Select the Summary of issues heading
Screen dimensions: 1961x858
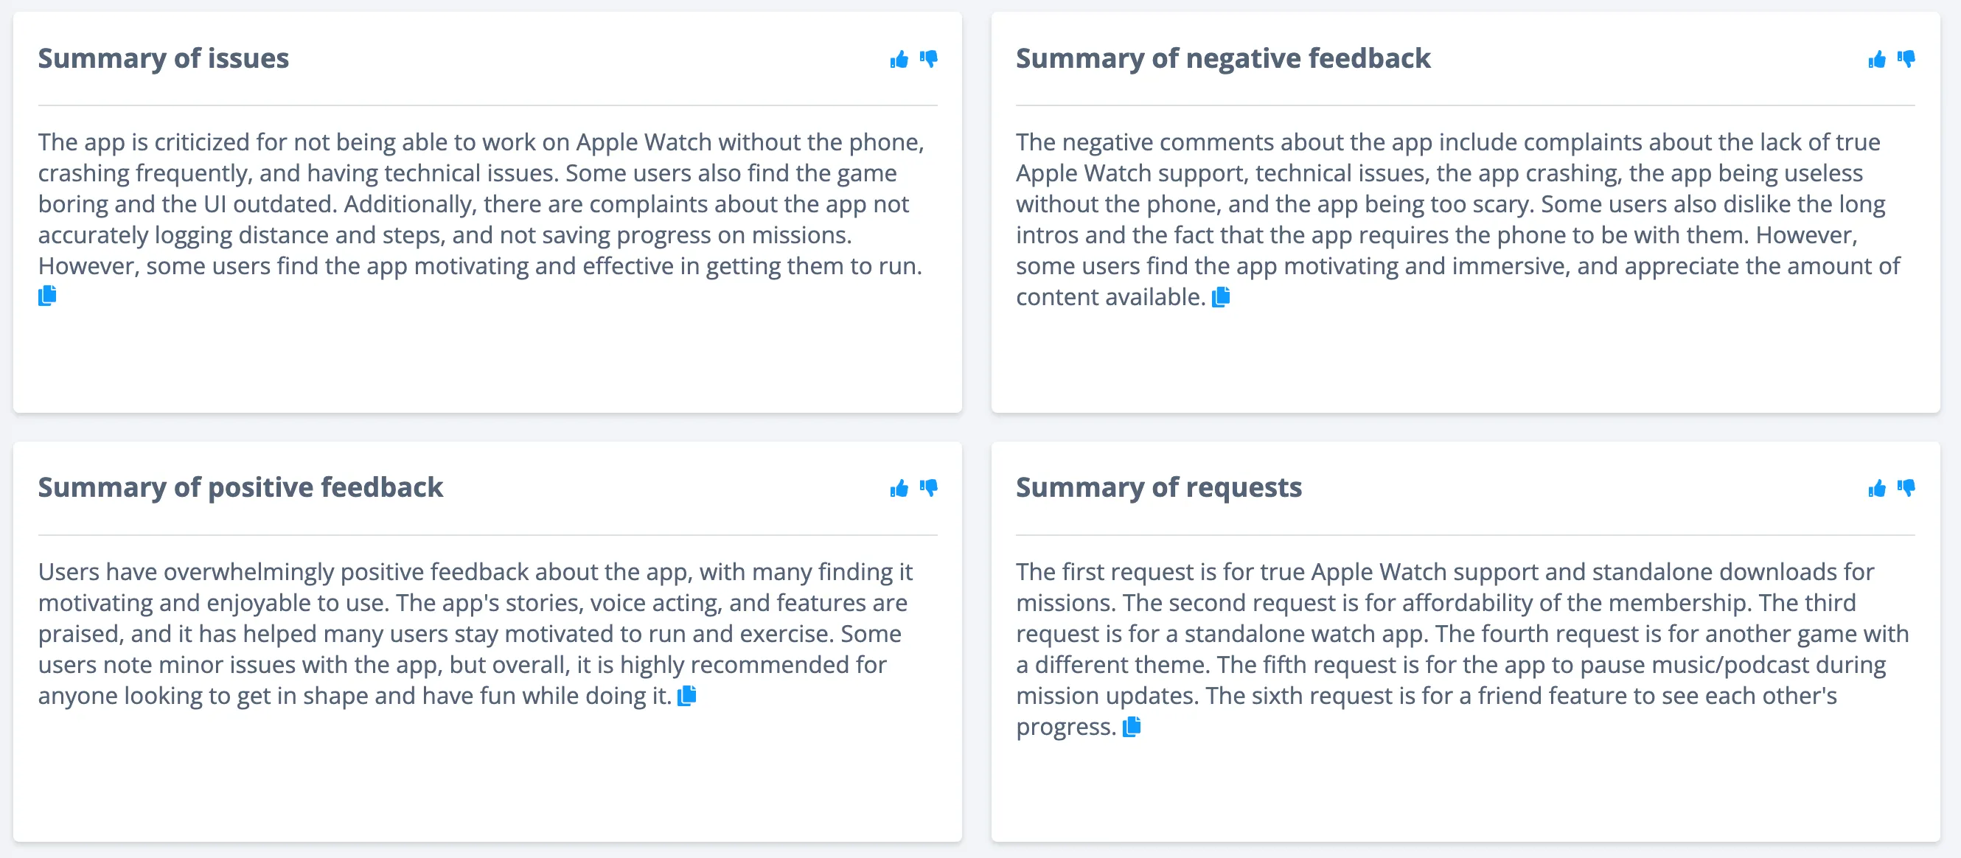pyautogui.click(x=164, y=59)
